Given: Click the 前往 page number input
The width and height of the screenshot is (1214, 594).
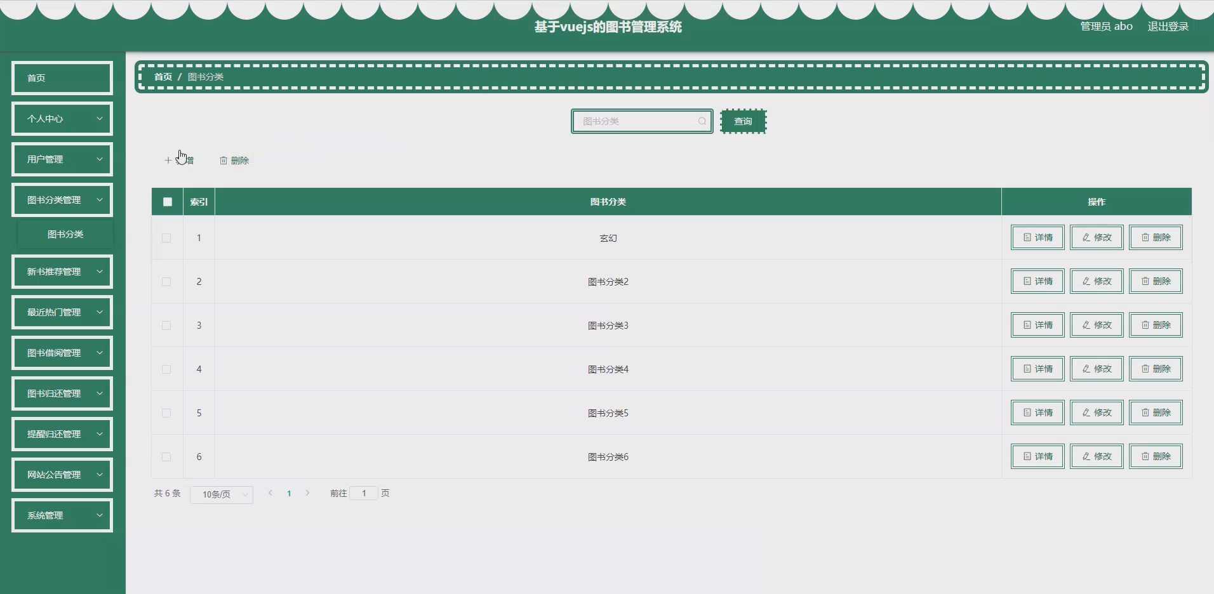Looking at the screenshot, I should (364, 493).
